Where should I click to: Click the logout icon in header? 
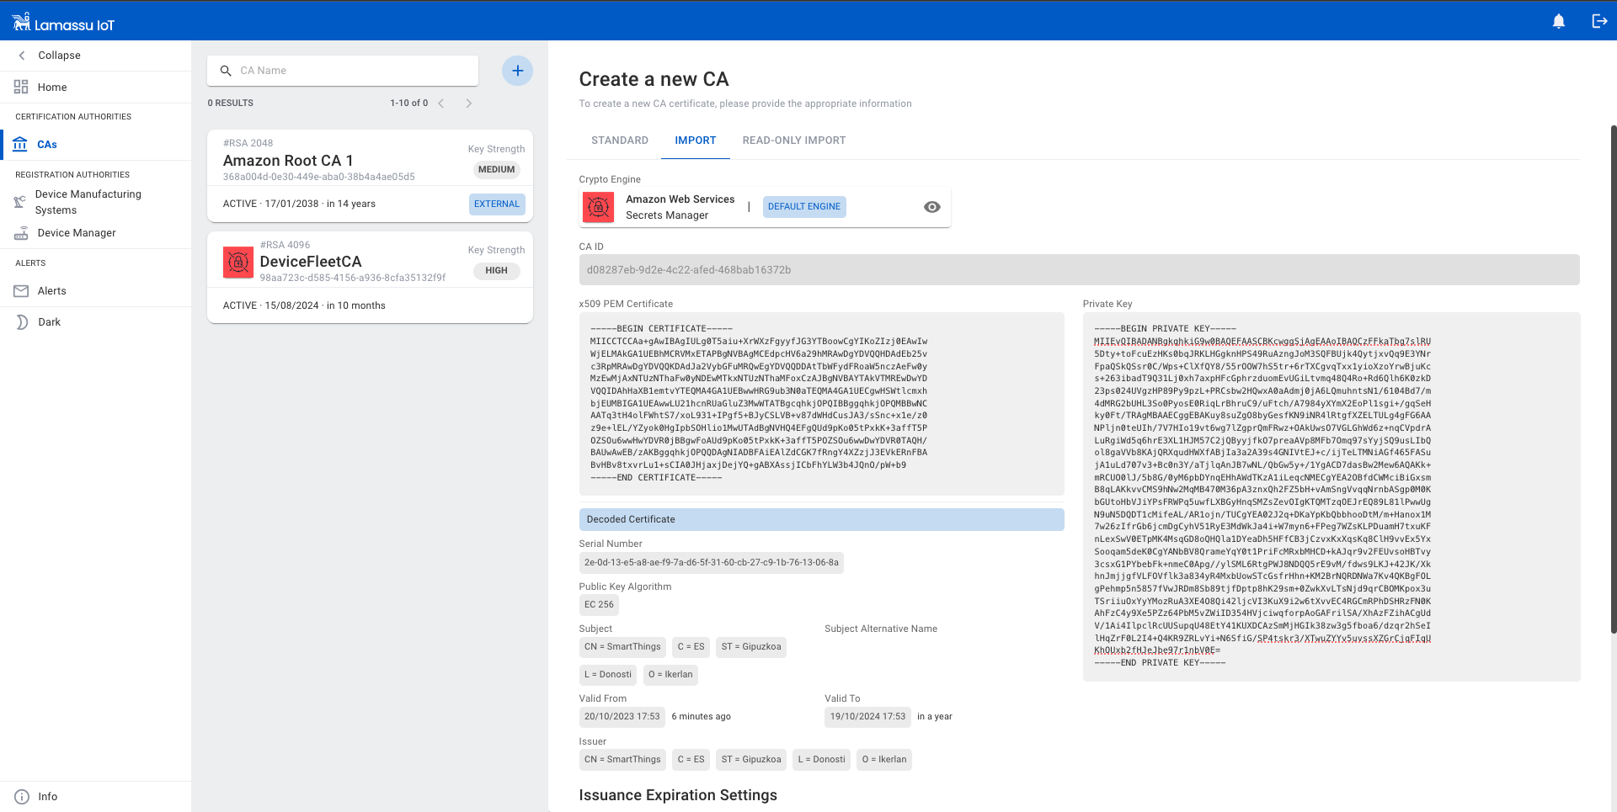click(1598, 21)
